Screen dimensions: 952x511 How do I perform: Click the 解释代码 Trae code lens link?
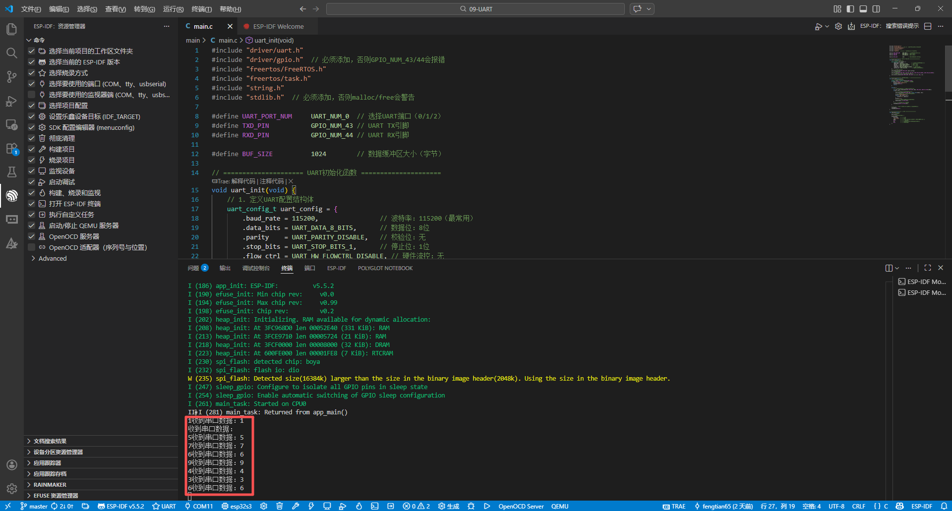pyautogui.click(x=243, y=181)
